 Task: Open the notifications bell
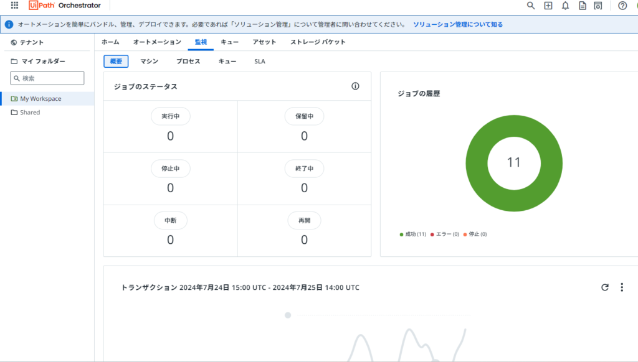pyautogui.click(x=565, y=6)
